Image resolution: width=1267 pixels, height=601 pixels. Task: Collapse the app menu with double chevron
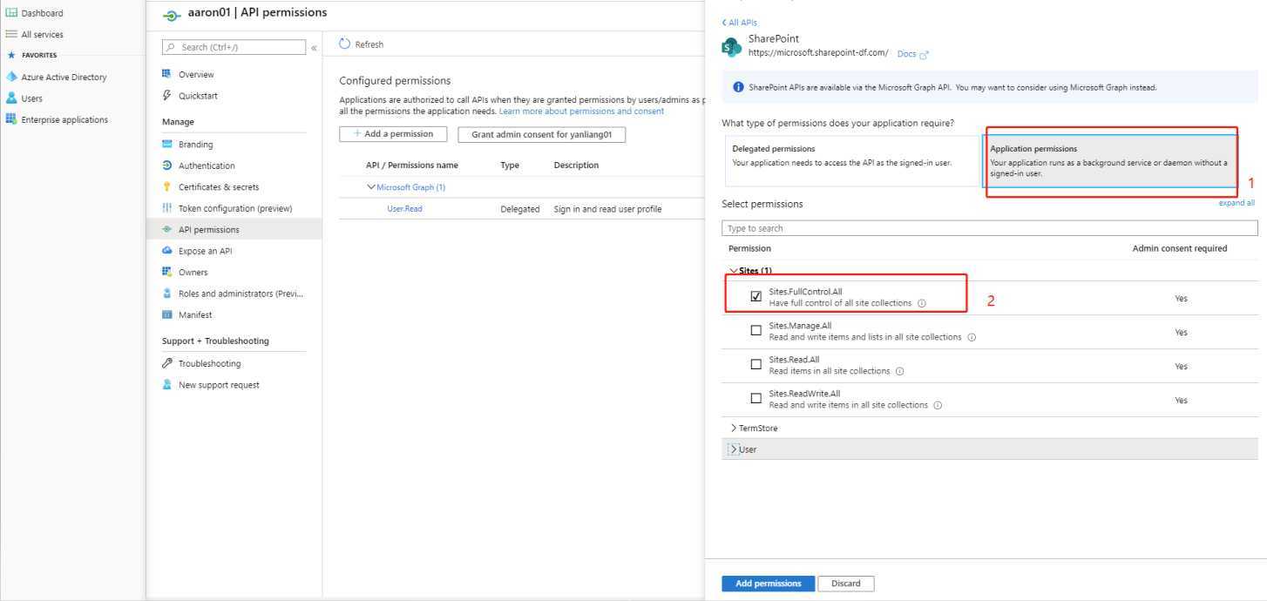314,48
